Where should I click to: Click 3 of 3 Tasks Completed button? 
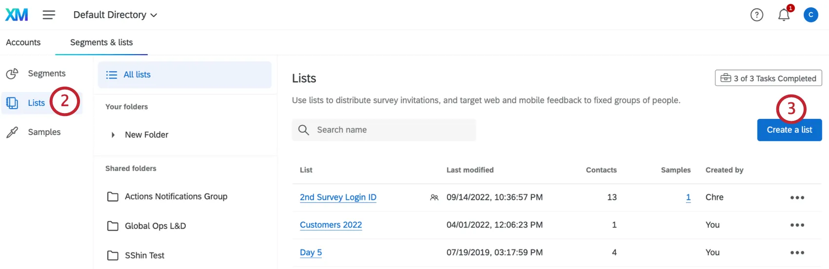click(768, 78)
